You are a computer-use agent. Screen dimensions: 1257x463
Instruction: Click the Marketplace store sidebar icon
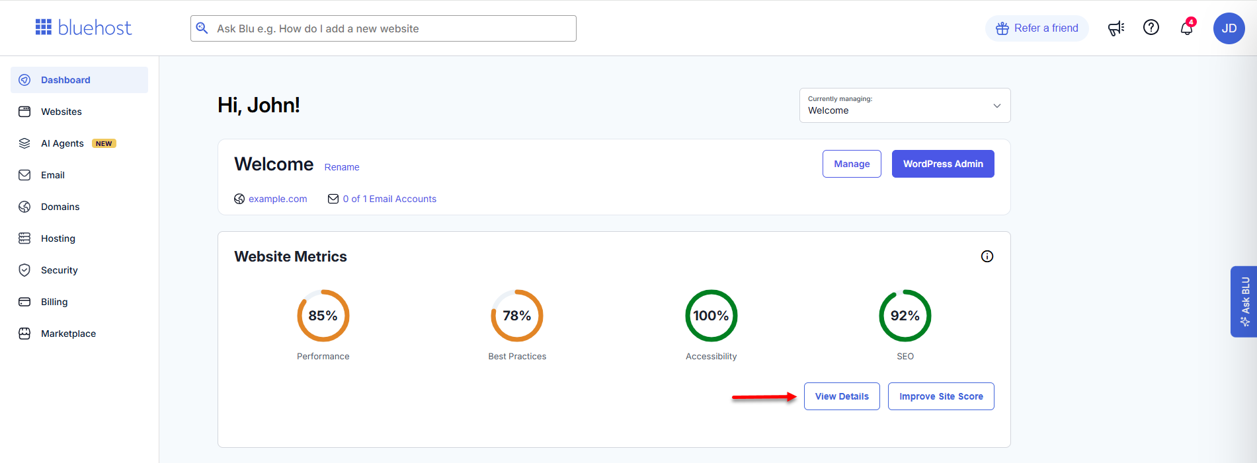[x=24, y=334]
